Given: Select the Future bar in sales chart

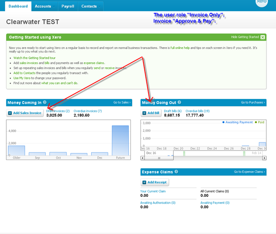Looking at the screenshot, I should click(x=120, y=140).
